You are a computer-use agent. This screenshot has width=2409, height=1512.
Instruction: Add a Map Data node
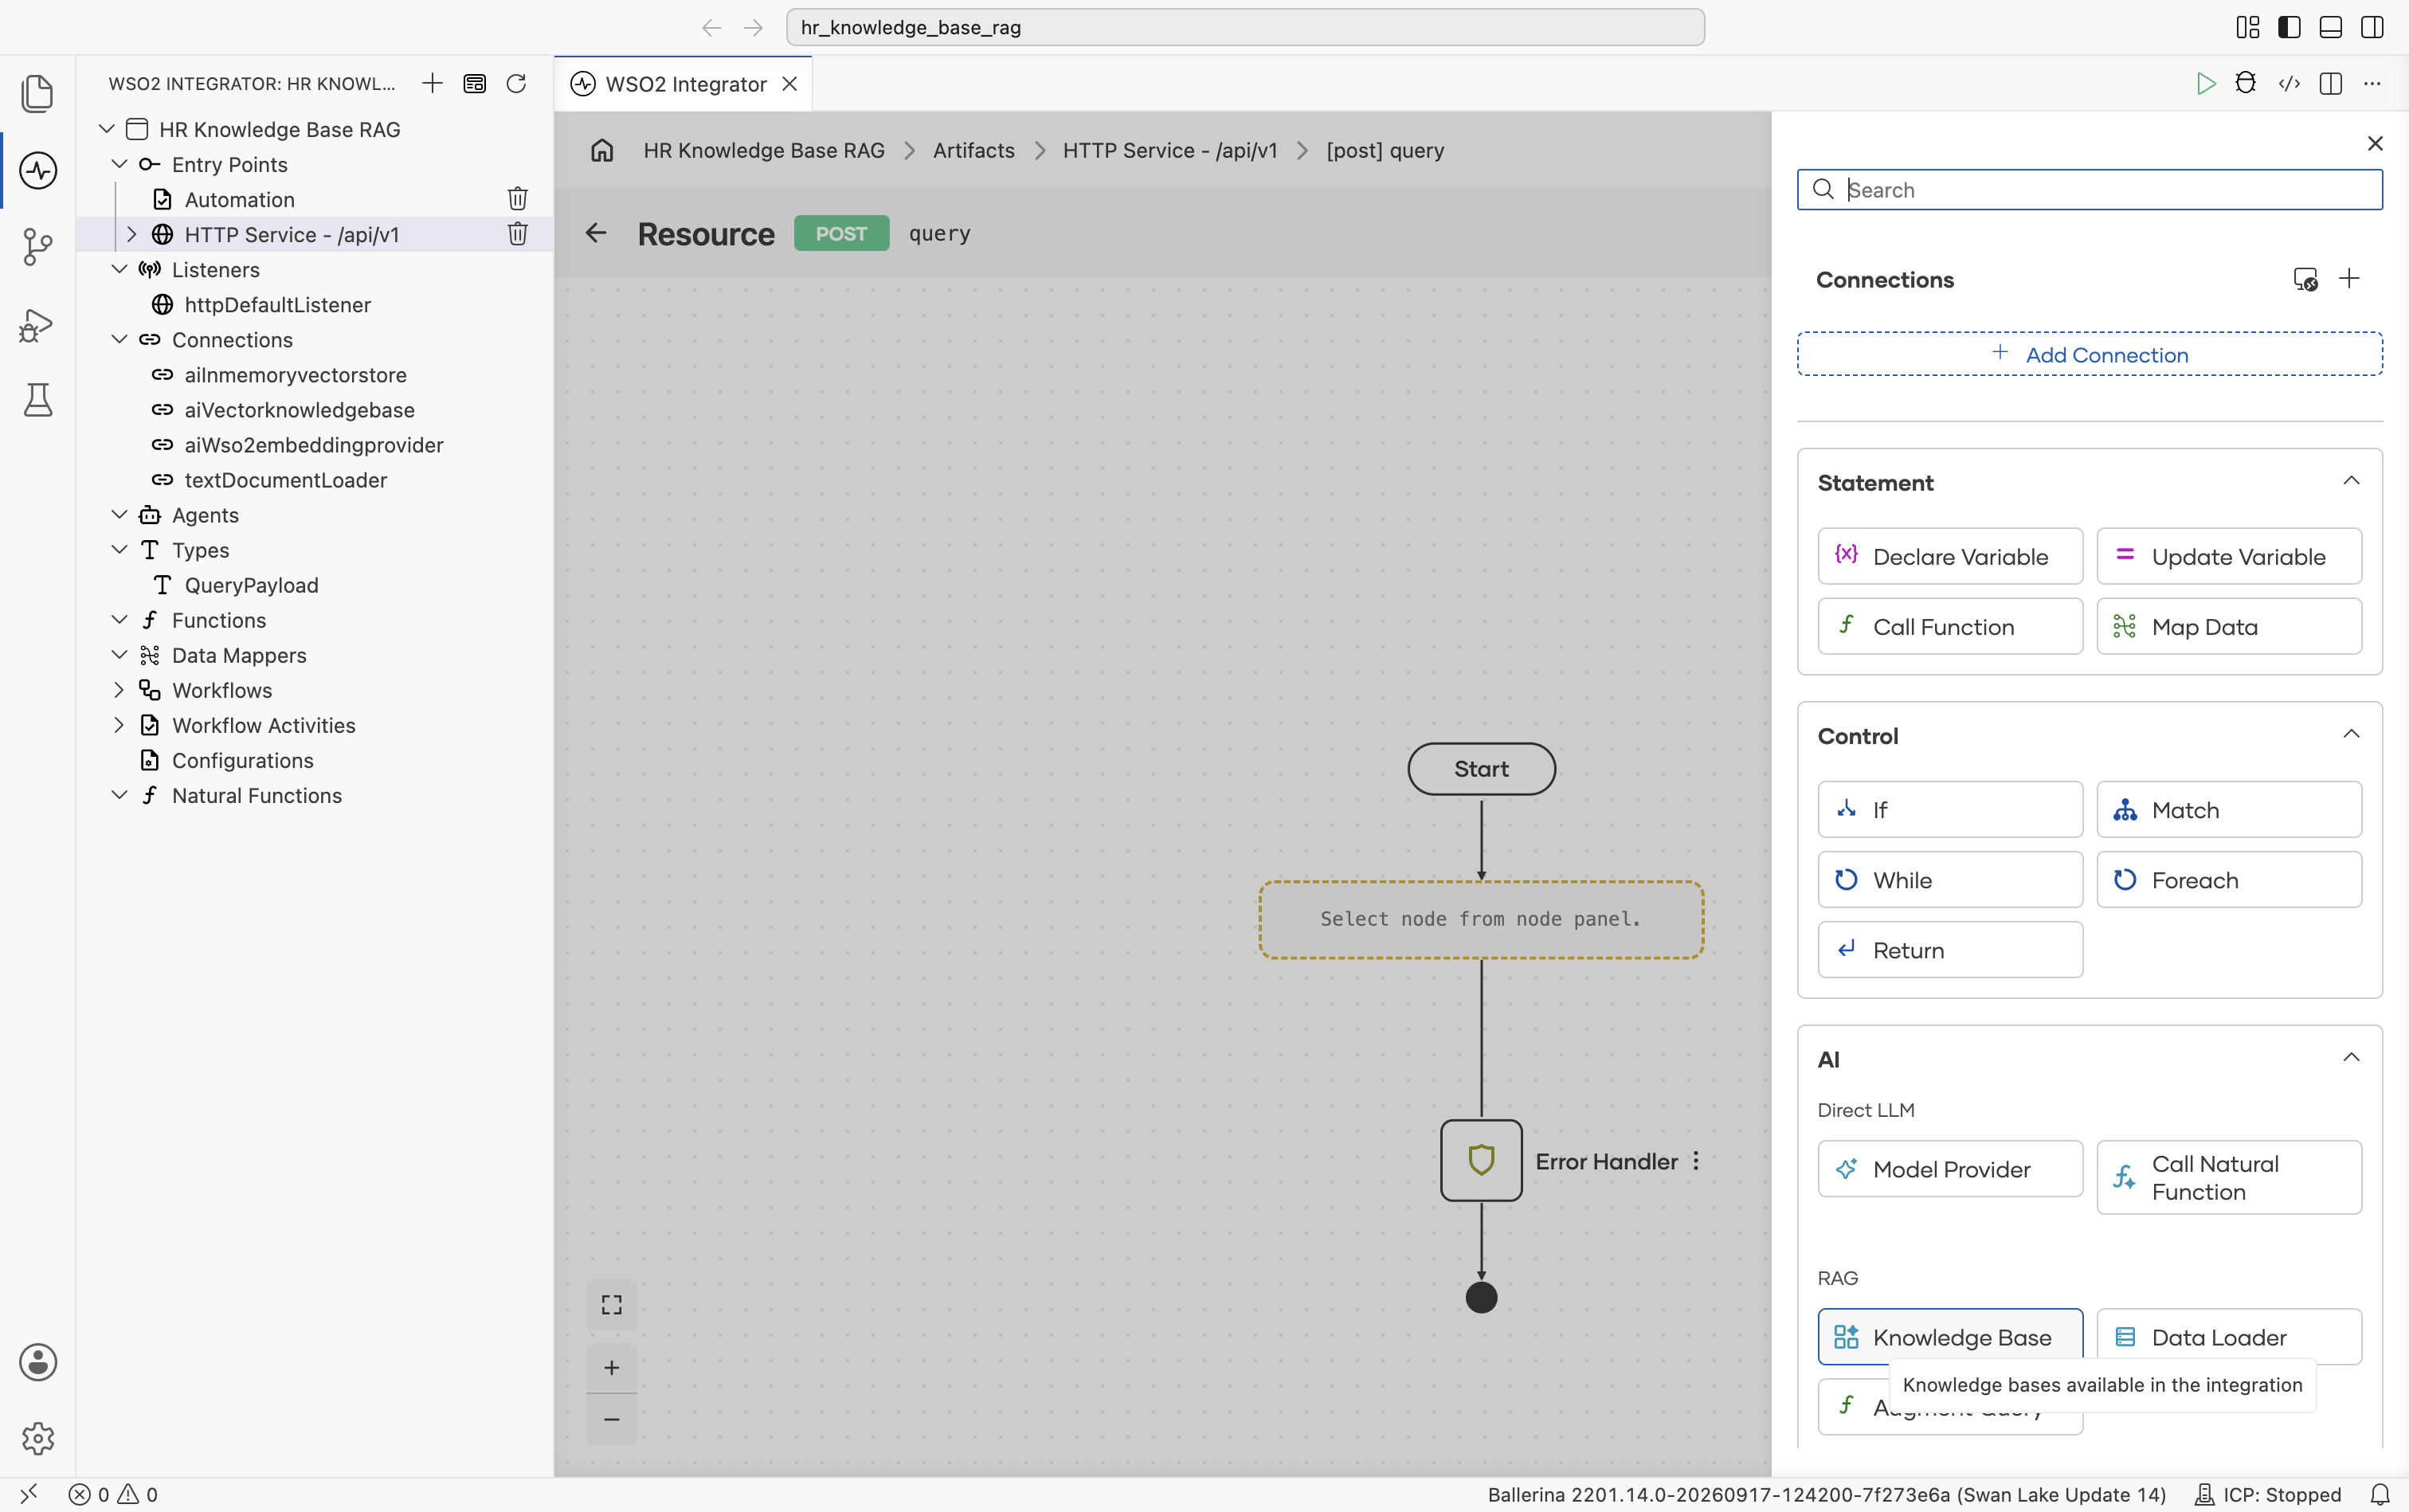pyautogui.click(x=2228, y=626)
